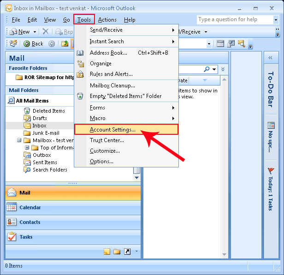Screen dimensions: 284x275
Task: Select the Inbox folder
Action: pos(35,126)
